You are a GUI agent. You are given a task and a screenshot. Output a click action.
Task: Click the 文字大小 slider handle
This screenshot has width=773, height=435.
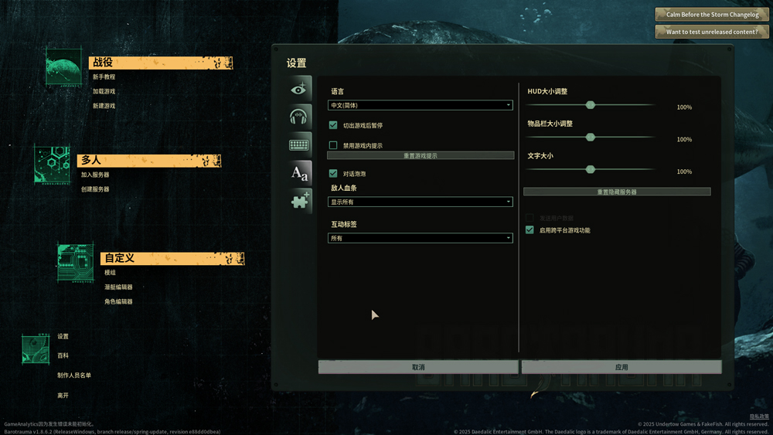[x=590, y=169]
